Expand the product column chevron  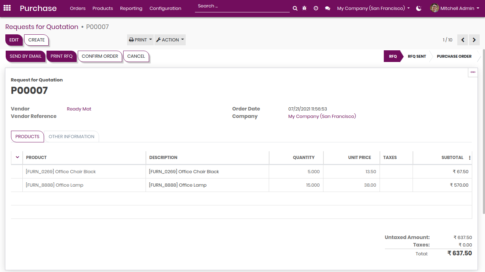[x=17, y=157]
